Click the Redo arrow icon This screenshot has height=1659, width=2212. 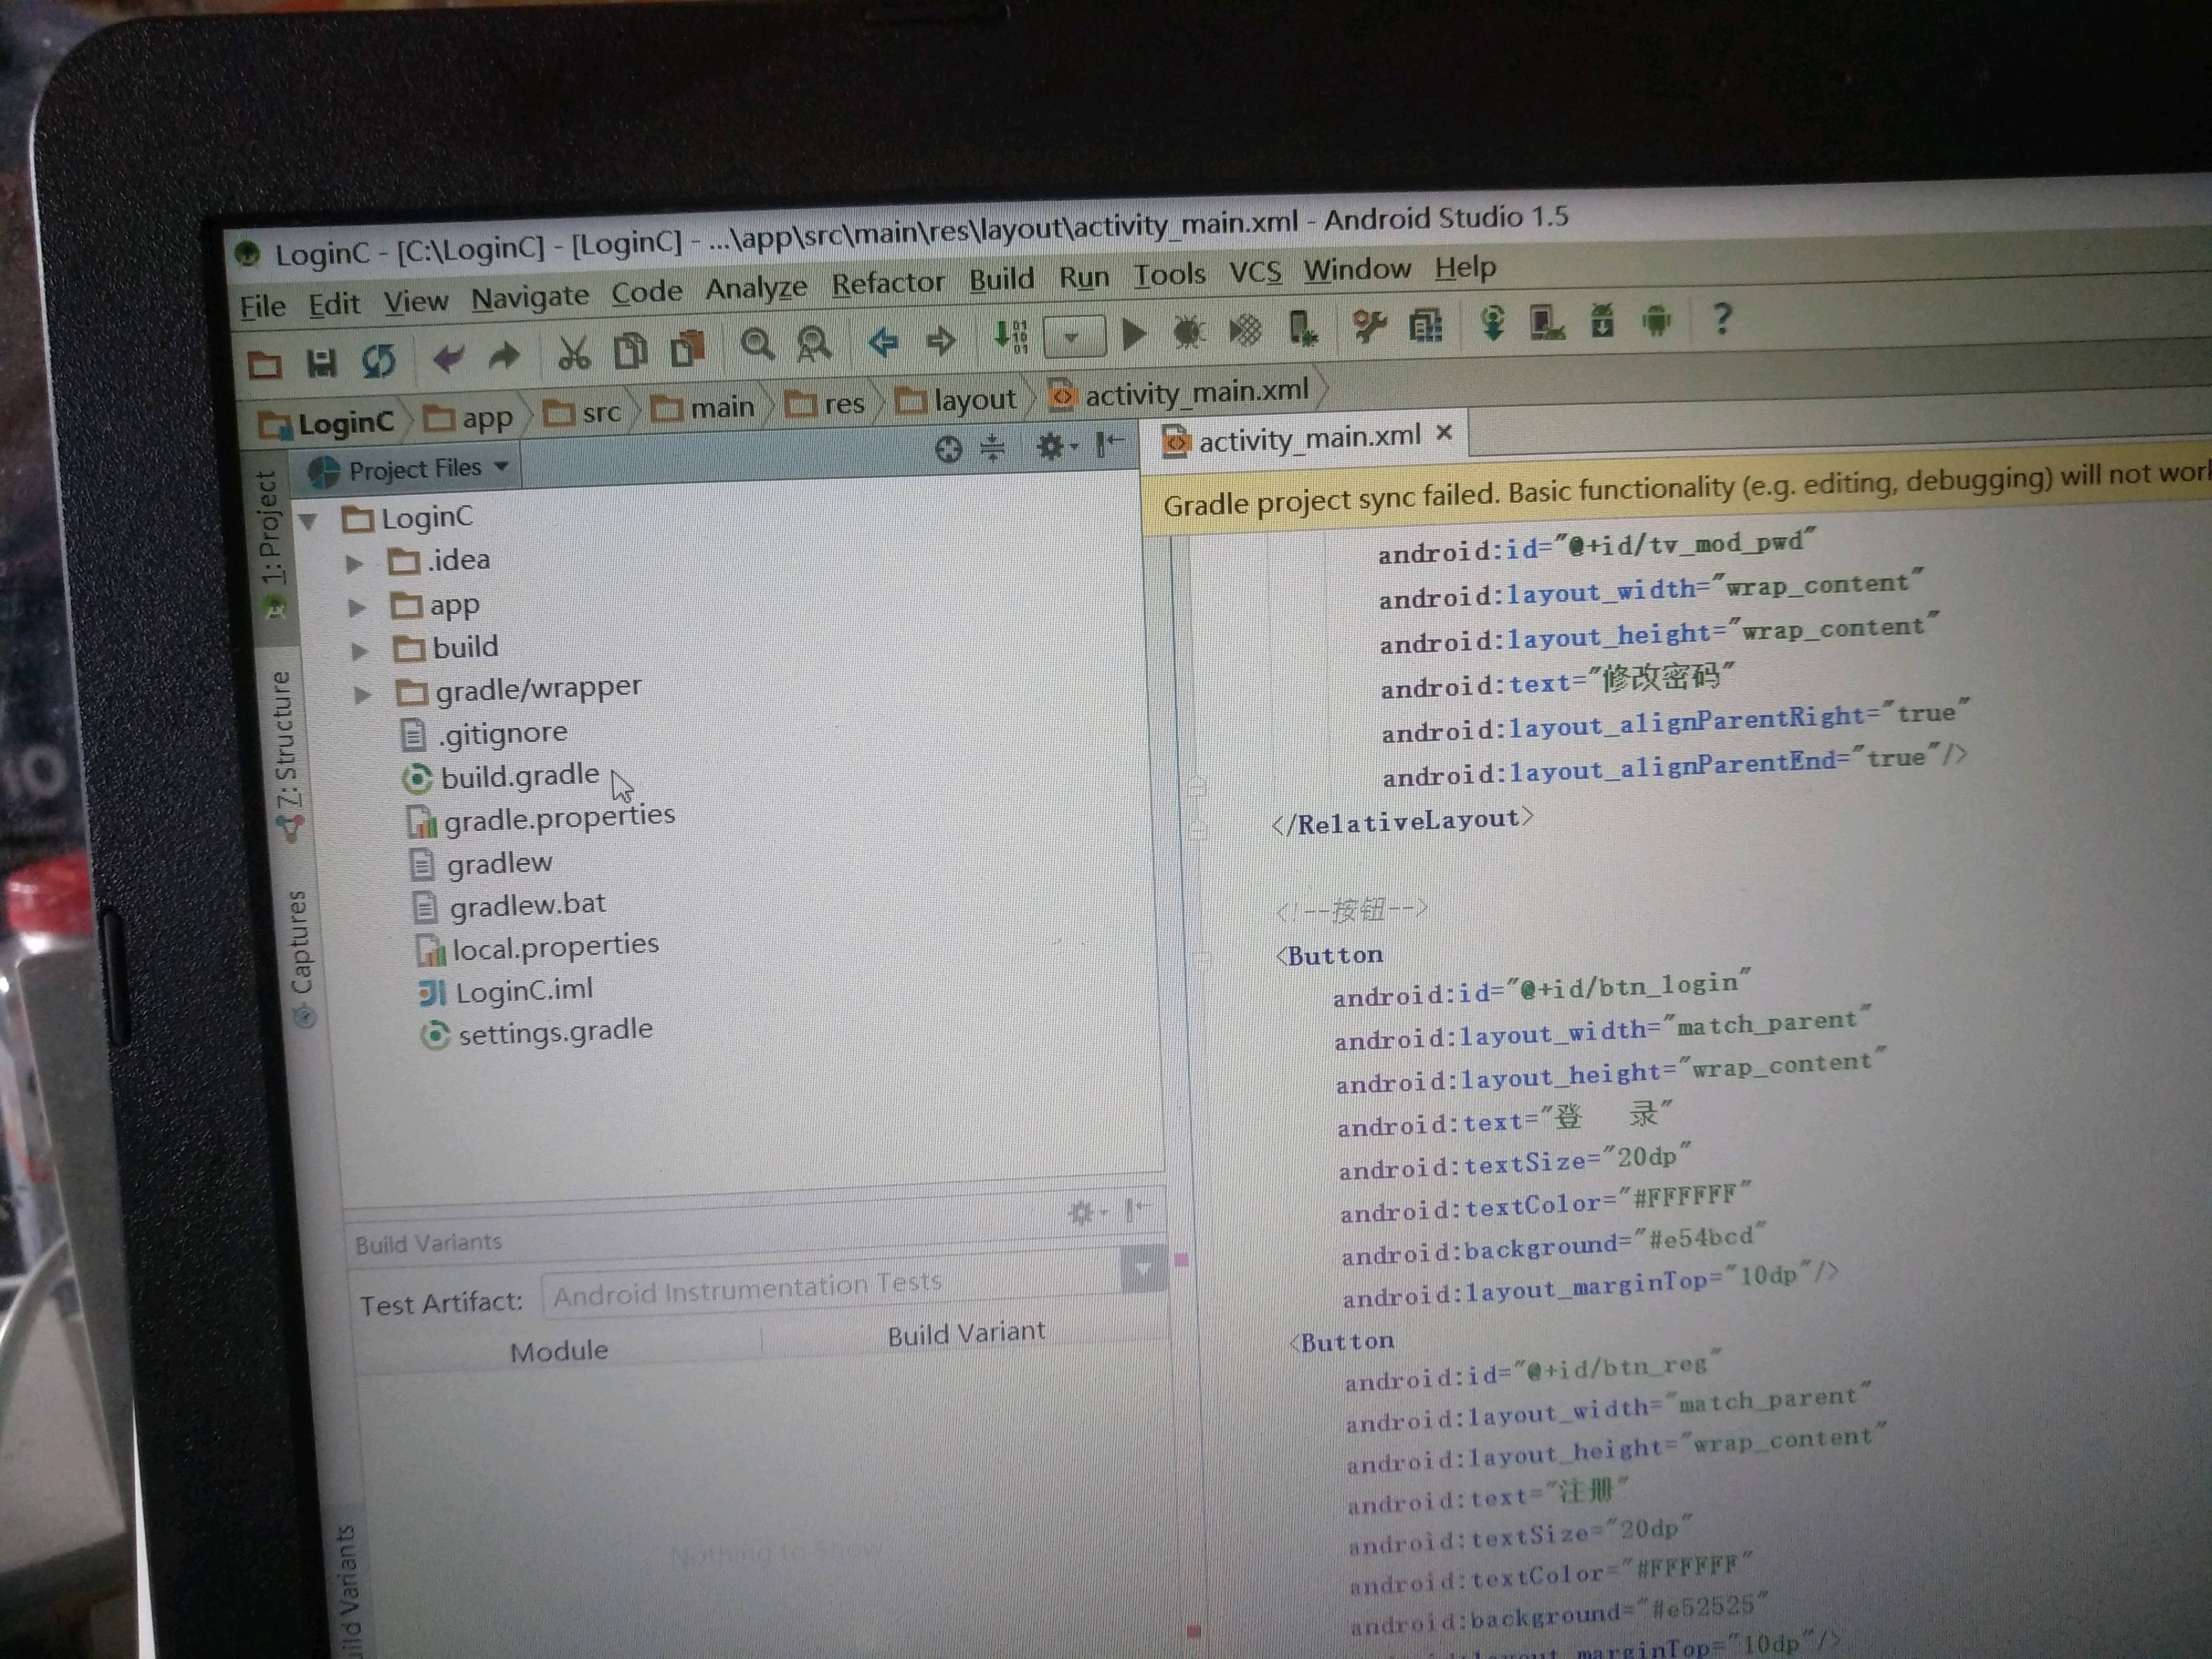pos(504,355)
